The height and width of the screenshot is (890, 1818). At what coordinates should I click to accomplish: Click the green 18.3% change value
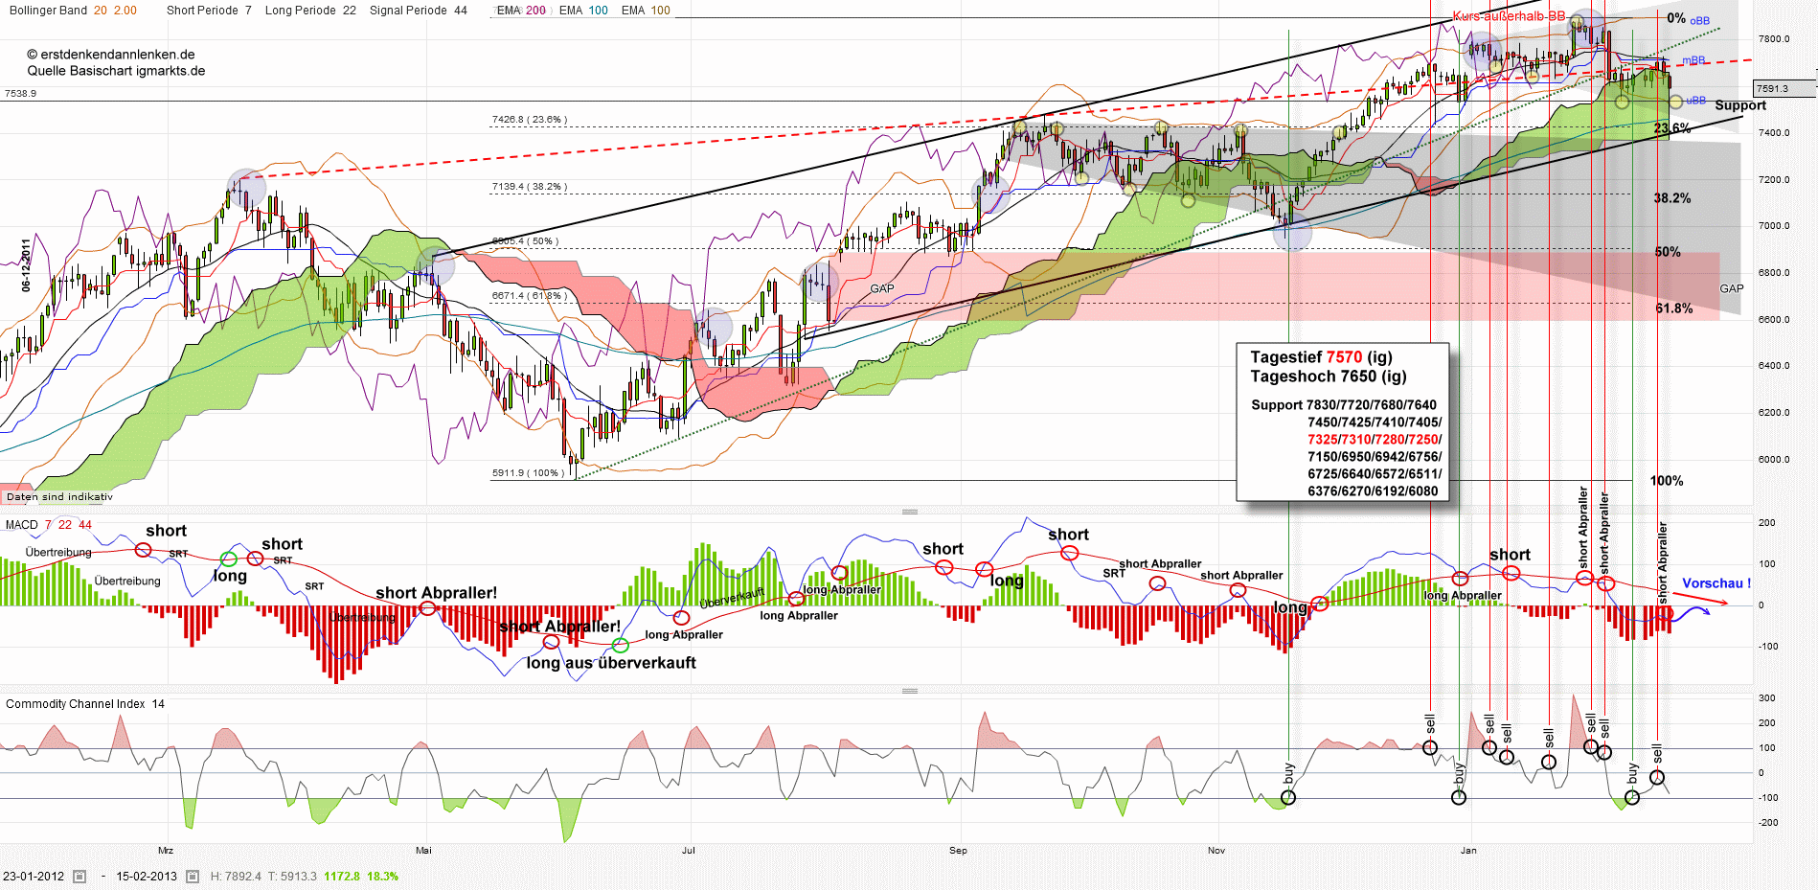pos(382,877)
